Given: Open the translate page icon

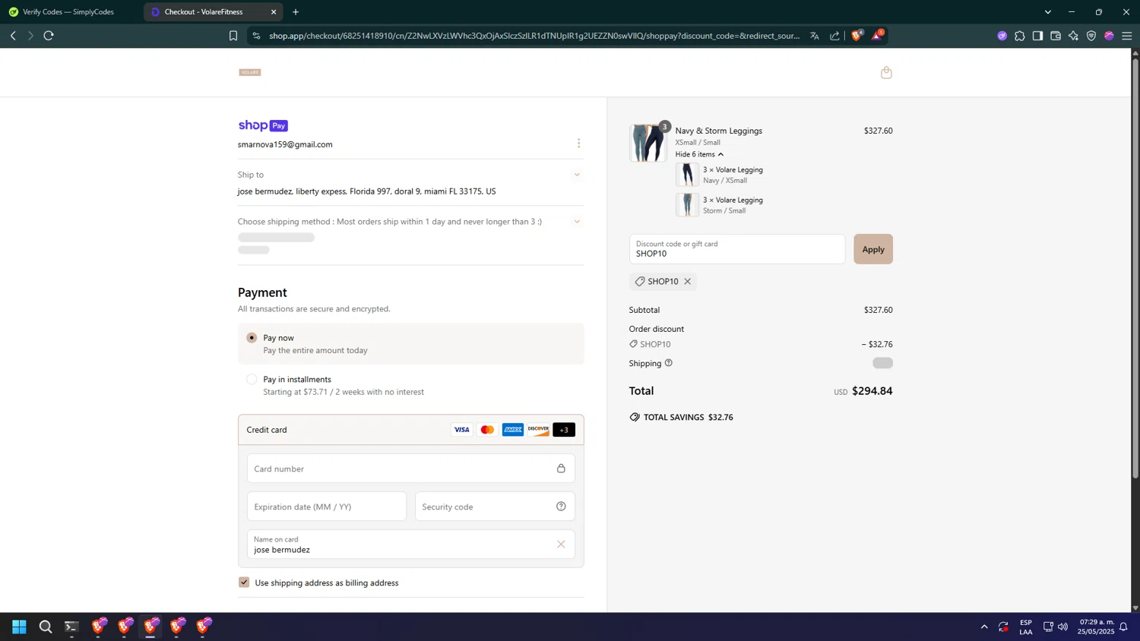Looking at the screenshot, I should pyautogui.click(x=815, y=36).
